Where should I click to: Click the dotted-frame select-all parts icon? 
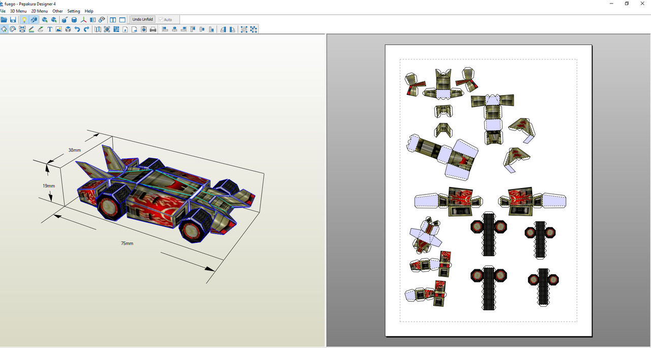tap(244, 29)
